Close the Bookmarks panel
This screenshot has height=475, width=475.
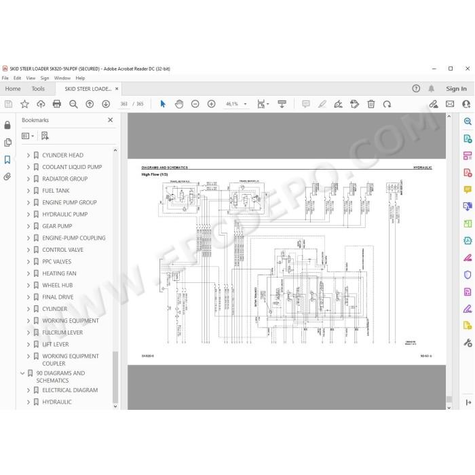click(x=111, y=120)
